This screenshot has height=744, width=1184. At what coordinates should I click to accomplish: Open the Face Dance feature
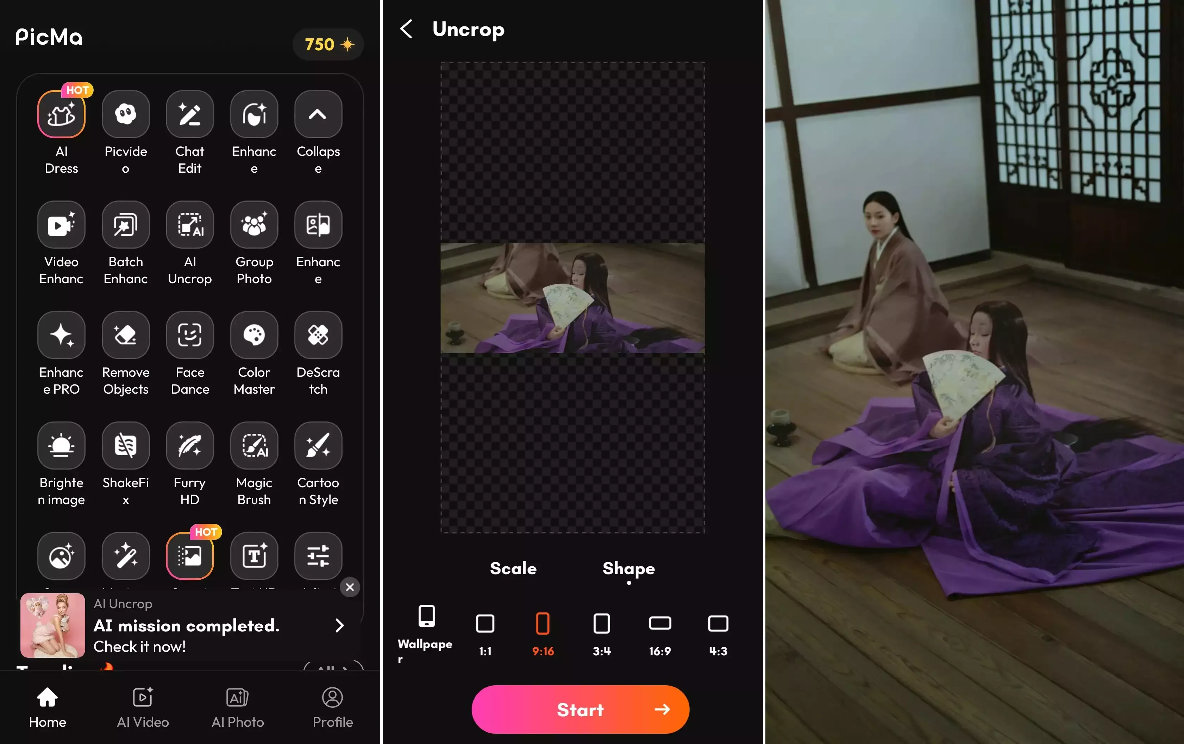pos(190,336)
